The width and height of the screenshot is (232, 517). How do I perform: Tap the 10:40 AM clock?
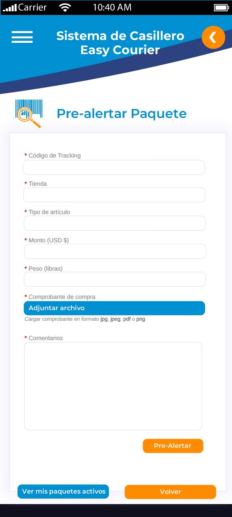tap(112, 7)
